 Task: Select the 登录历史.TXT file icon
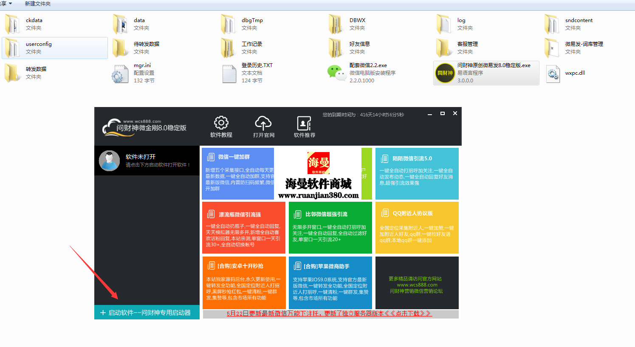coord(229,74)
